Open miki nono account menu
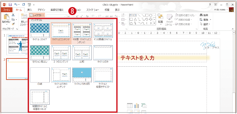237x114 pixels. pyautogui.click(x=221, y=10)
